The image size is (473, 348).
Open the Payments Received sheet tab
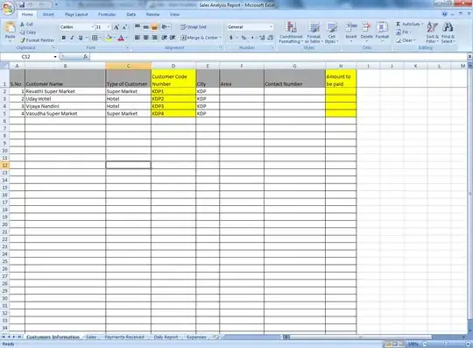tap(124, 337)
